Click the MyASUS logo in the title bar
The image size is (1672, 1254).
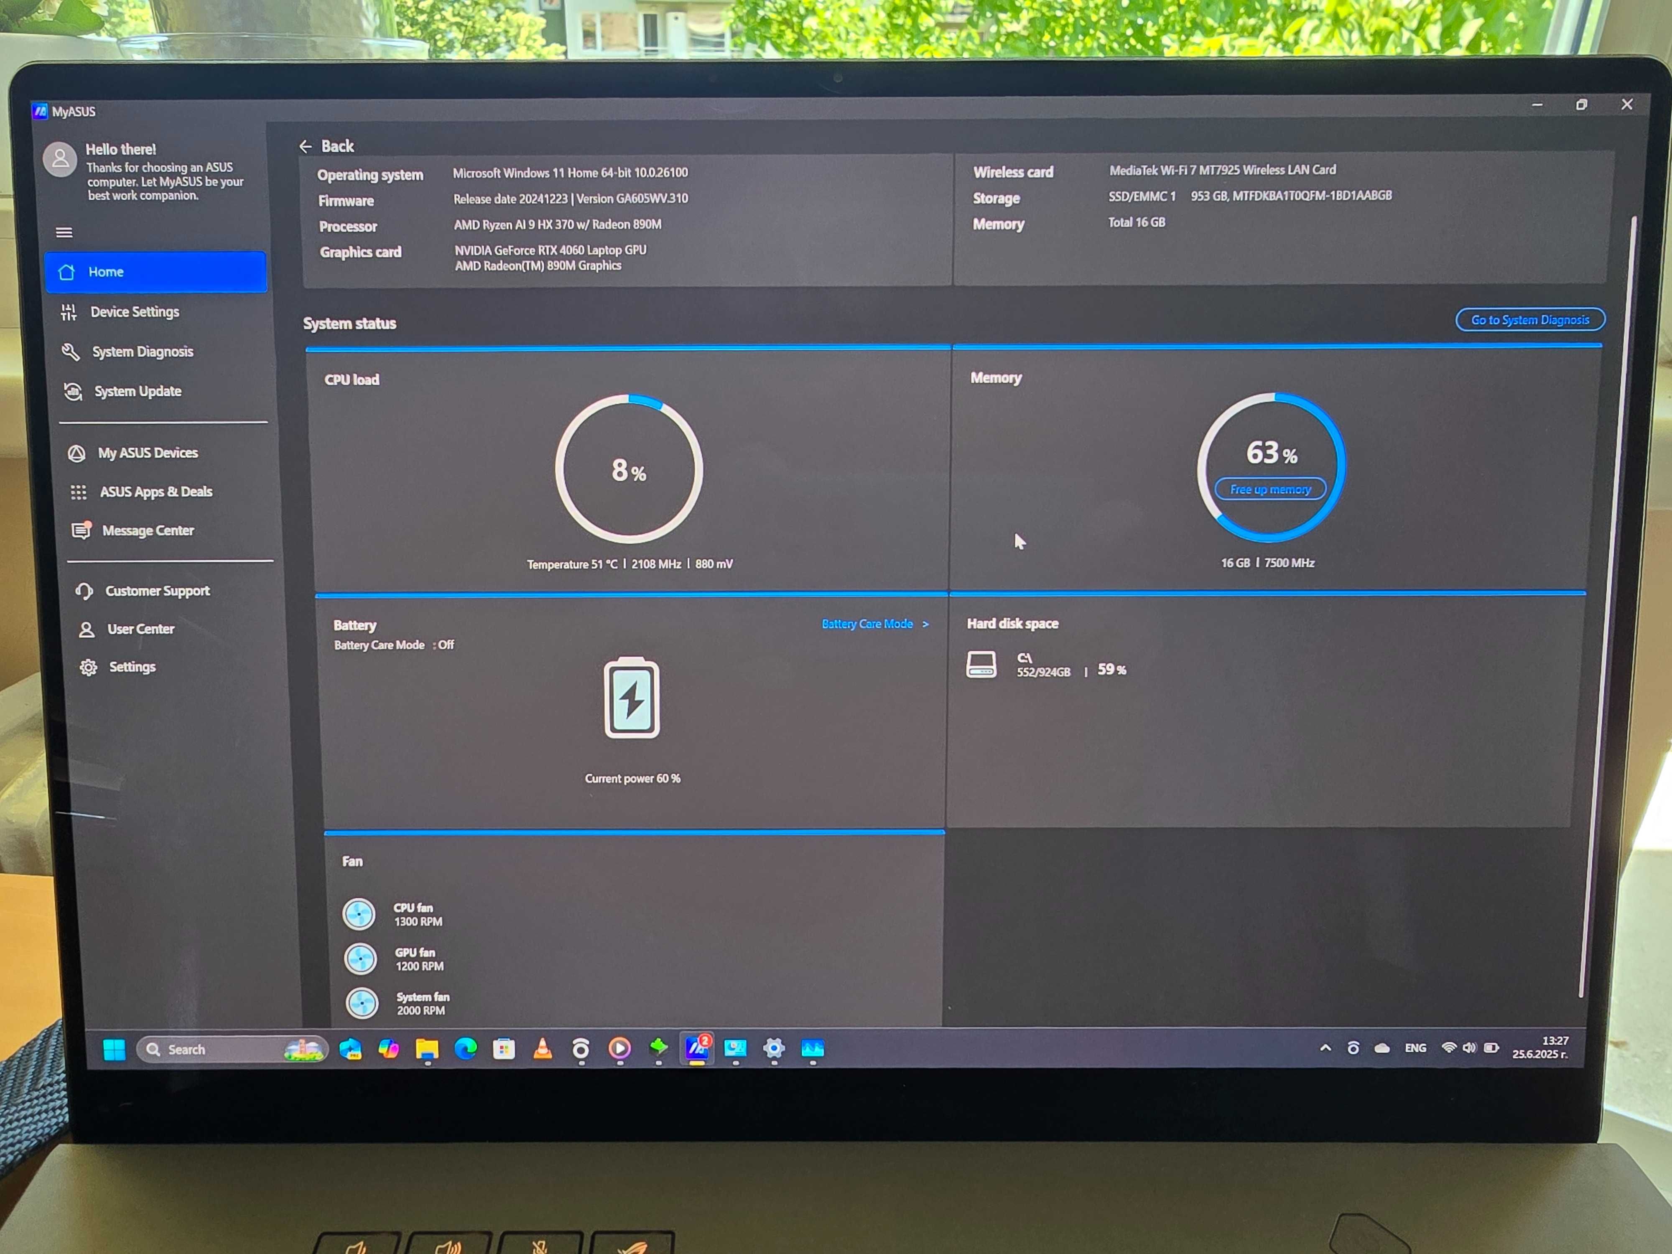point(40,111)
